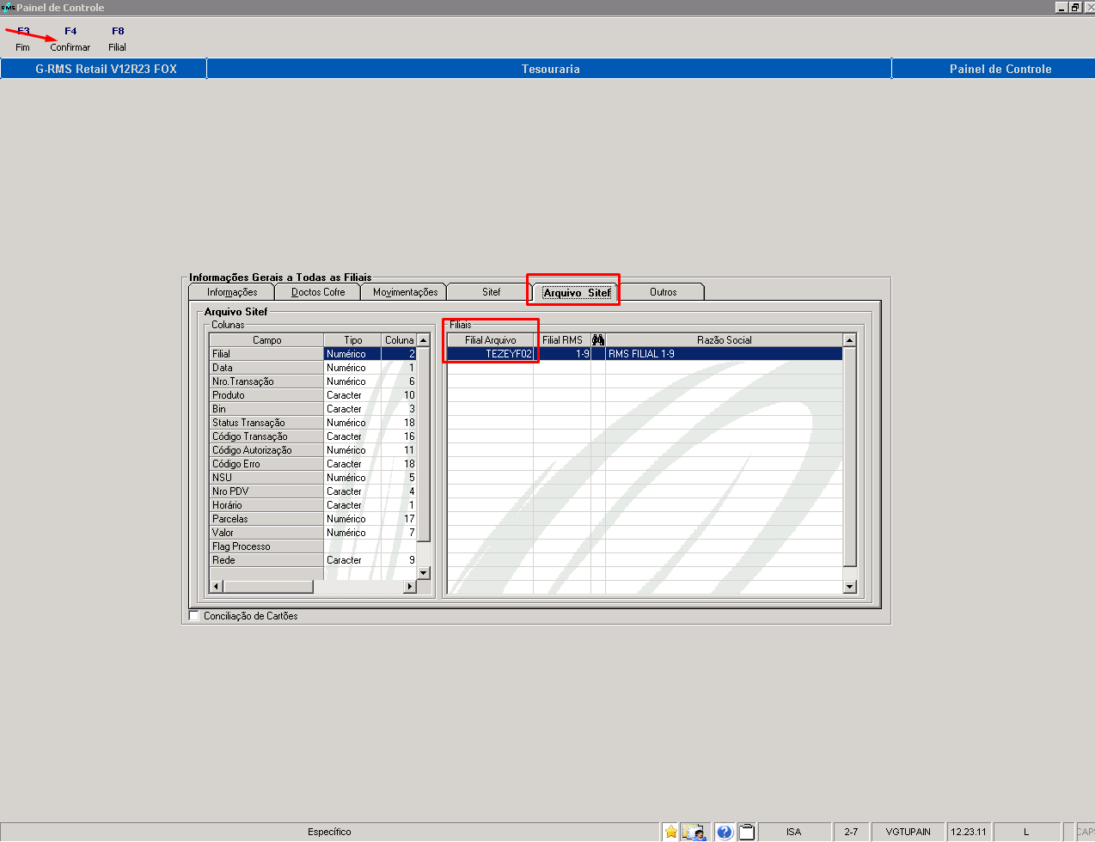Click the Filiais grid scroll up arrow

point(850,340)
